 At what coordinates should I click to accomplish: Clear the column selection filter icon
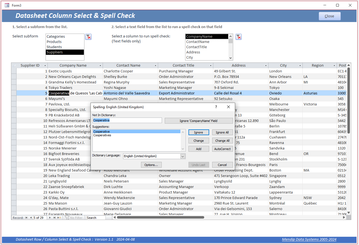click(x=238, y=37)
